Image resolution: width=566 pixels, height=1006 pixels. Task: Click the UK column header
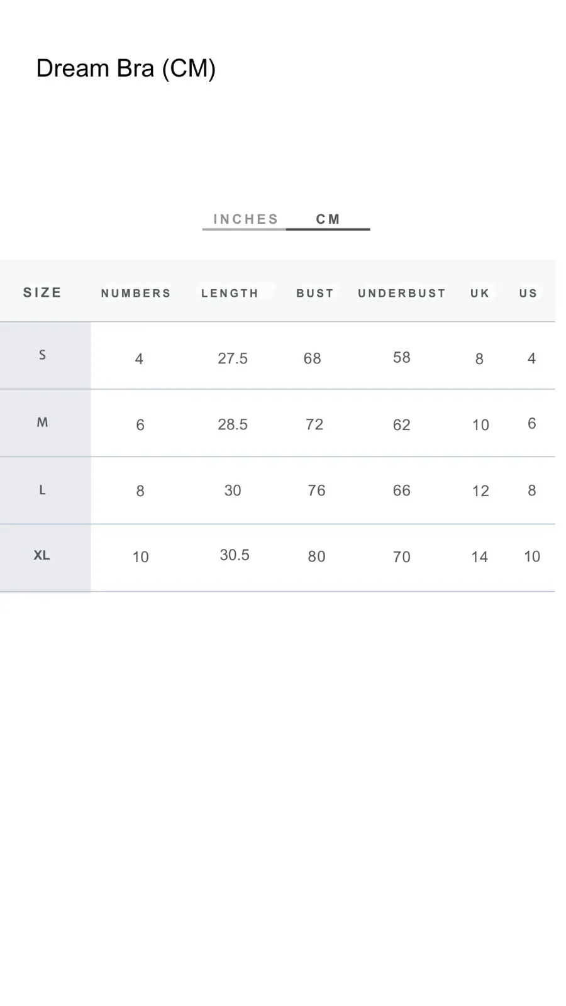click(480, 293)
